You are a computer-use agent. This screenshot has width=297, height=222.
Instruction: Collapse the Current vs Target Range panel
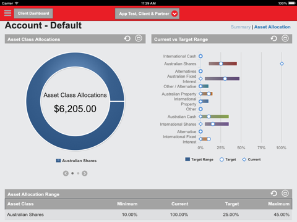[285, 38]
